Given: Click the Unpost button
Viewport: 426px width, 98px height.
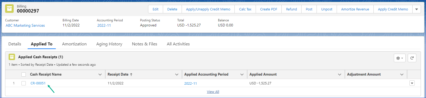Looking at the screenshot, I should (x=327, y=9).
